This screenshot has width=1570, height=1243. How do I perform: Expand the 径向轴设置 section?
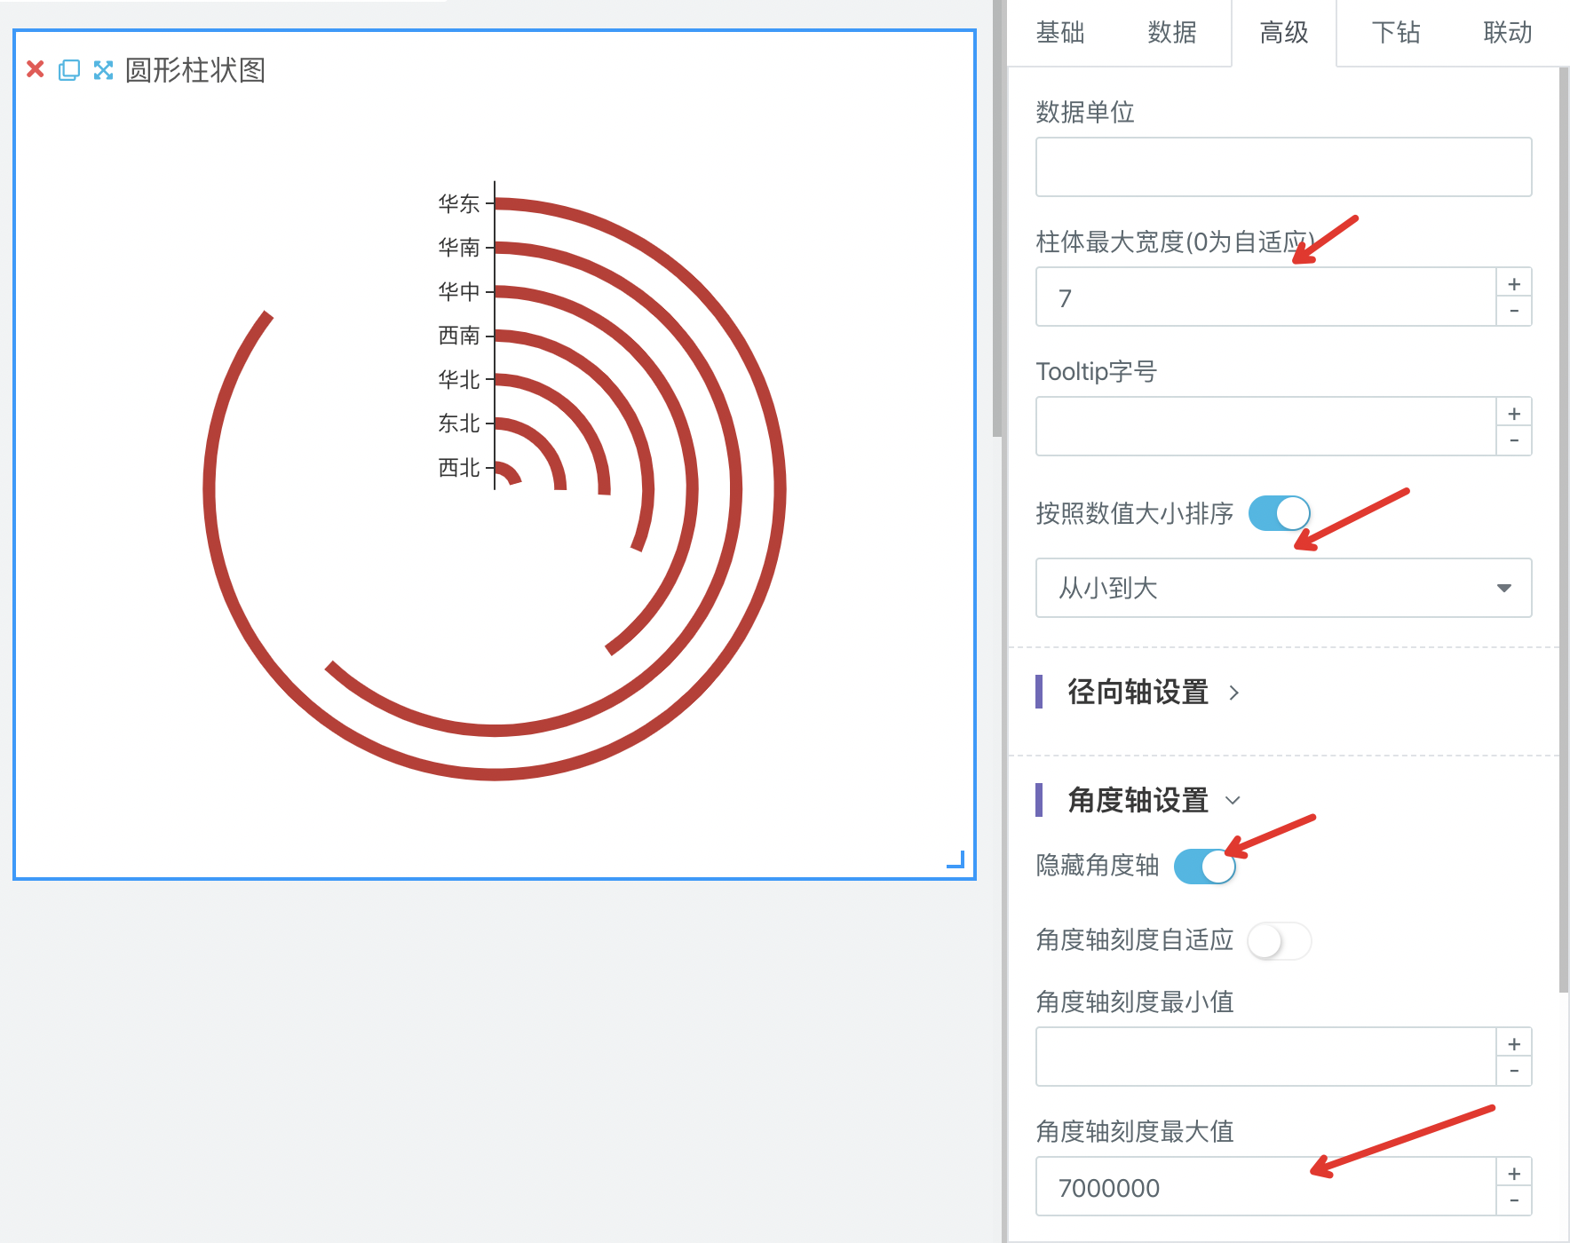[x=1138, y=692]
